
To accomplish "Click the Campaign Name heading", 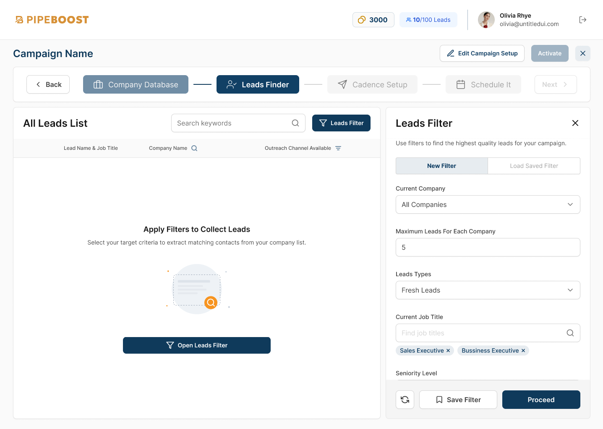I will click(53, 53).
